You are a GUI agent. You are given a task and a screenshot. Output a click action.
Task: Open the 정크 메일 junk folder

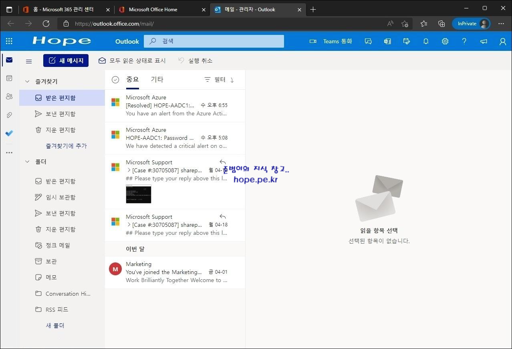point(62,245)
